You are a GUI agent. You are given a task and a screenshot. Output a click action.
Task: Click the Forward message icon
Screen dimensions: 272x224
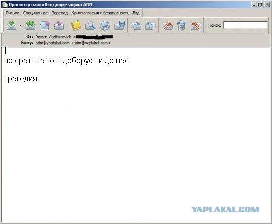[45, 25]
